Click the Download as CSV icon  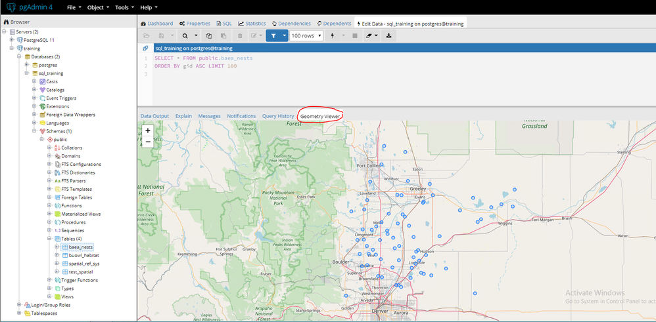tap(388, 36)
